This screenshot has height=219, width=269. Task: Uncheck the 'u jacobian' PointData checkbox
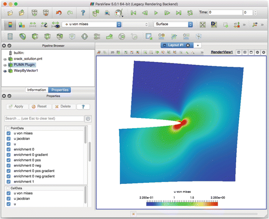point(9,139)
